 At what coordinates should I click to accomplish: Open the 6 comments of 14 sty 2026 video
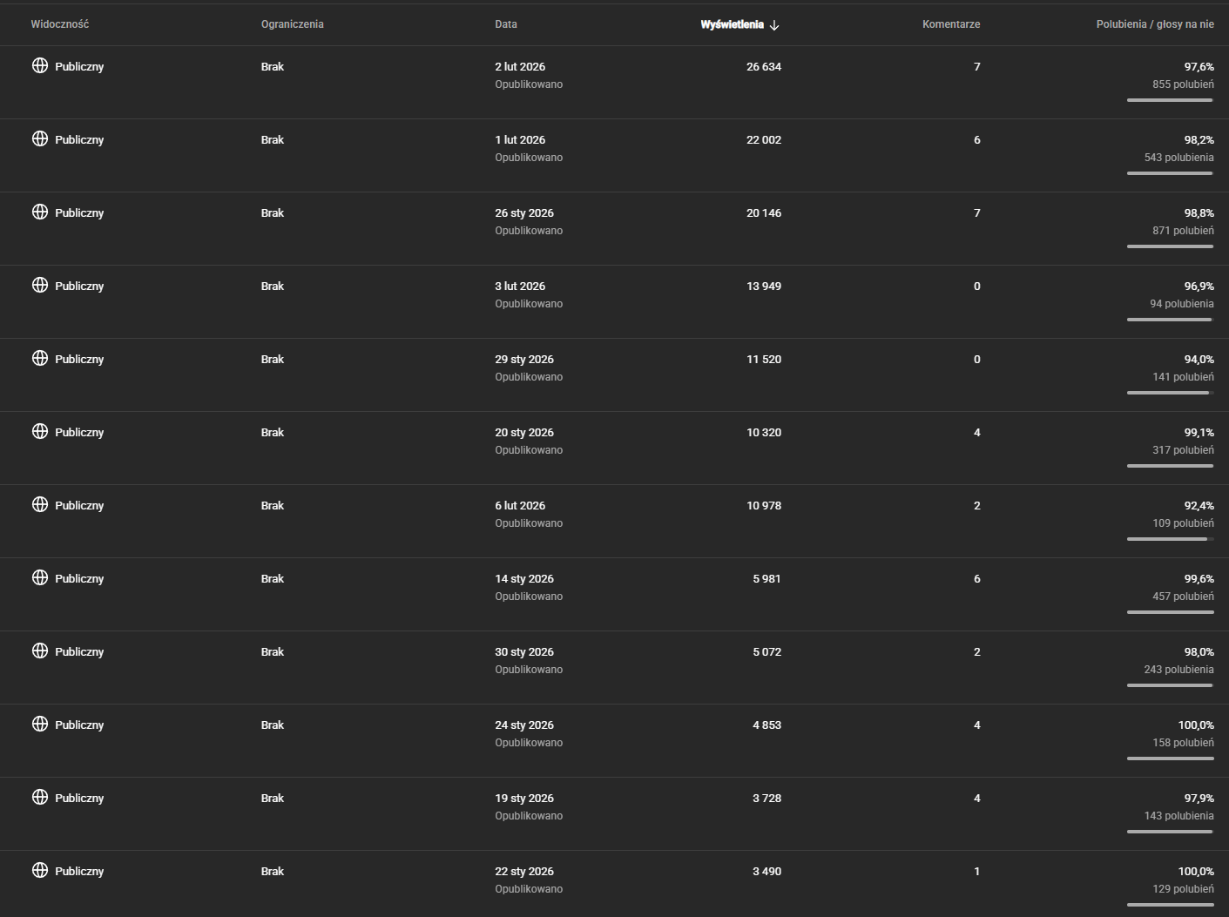pyautogui.click(x=977, y=578)
